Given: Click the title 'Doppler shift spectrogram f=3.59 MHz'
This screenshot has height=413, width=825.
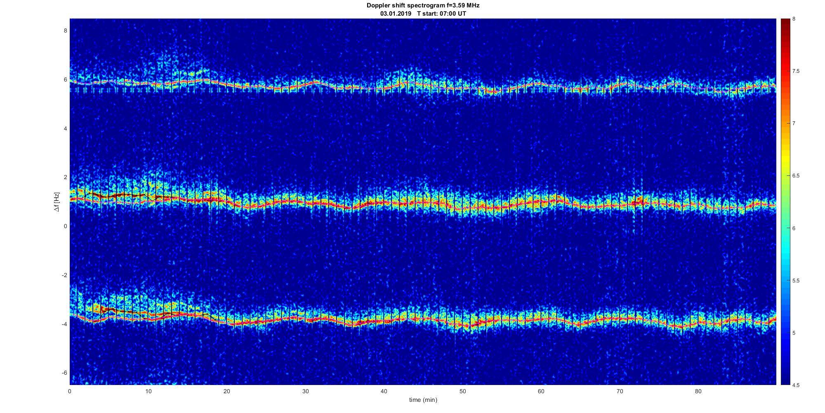Looking at the screenshot, I should tap(423, 6).
